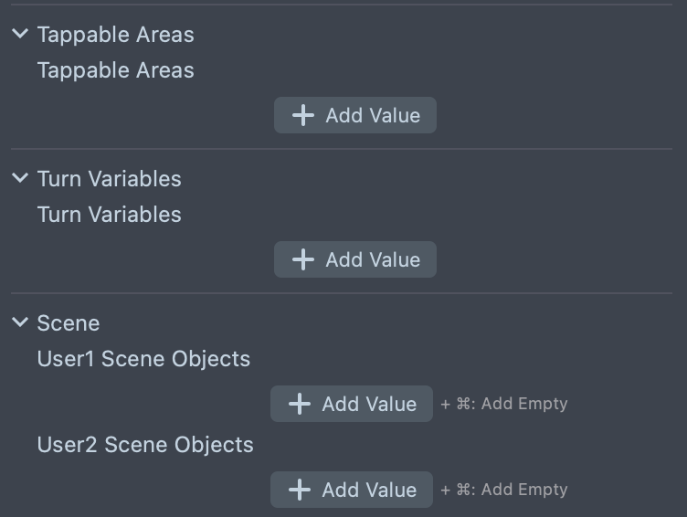Click Add Empty hint beside User2 Scene Objects
Viewport: 687px width, 517px height.
point(504,490)
